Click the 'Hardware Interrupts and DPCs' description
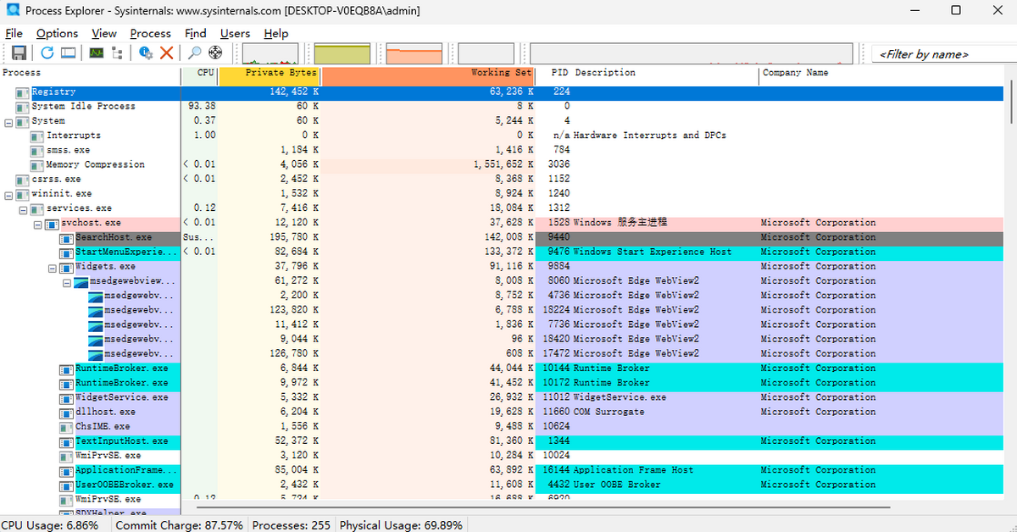Screen dimensions: 1017x532 click(650, 136)
